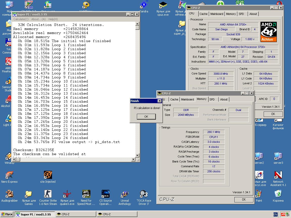Launch Network Assistant 4.1 icon
The image size is (291, 218).
[x=278, y=178]
